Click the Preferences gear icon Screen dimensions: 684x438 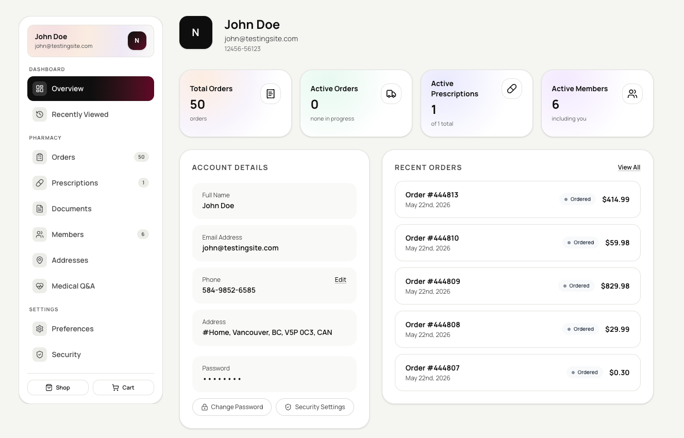40,329
